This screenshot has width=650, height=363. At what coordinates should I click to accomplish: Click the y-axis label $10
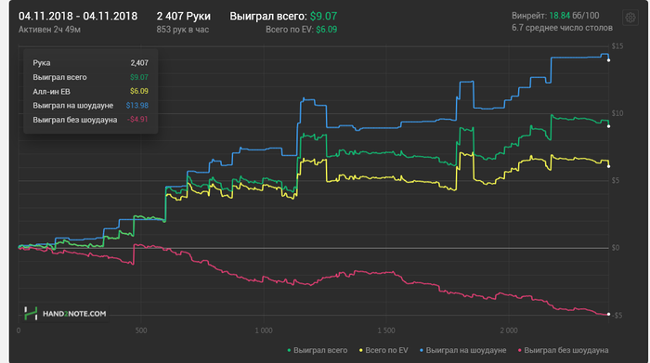[x=617, y=113]
